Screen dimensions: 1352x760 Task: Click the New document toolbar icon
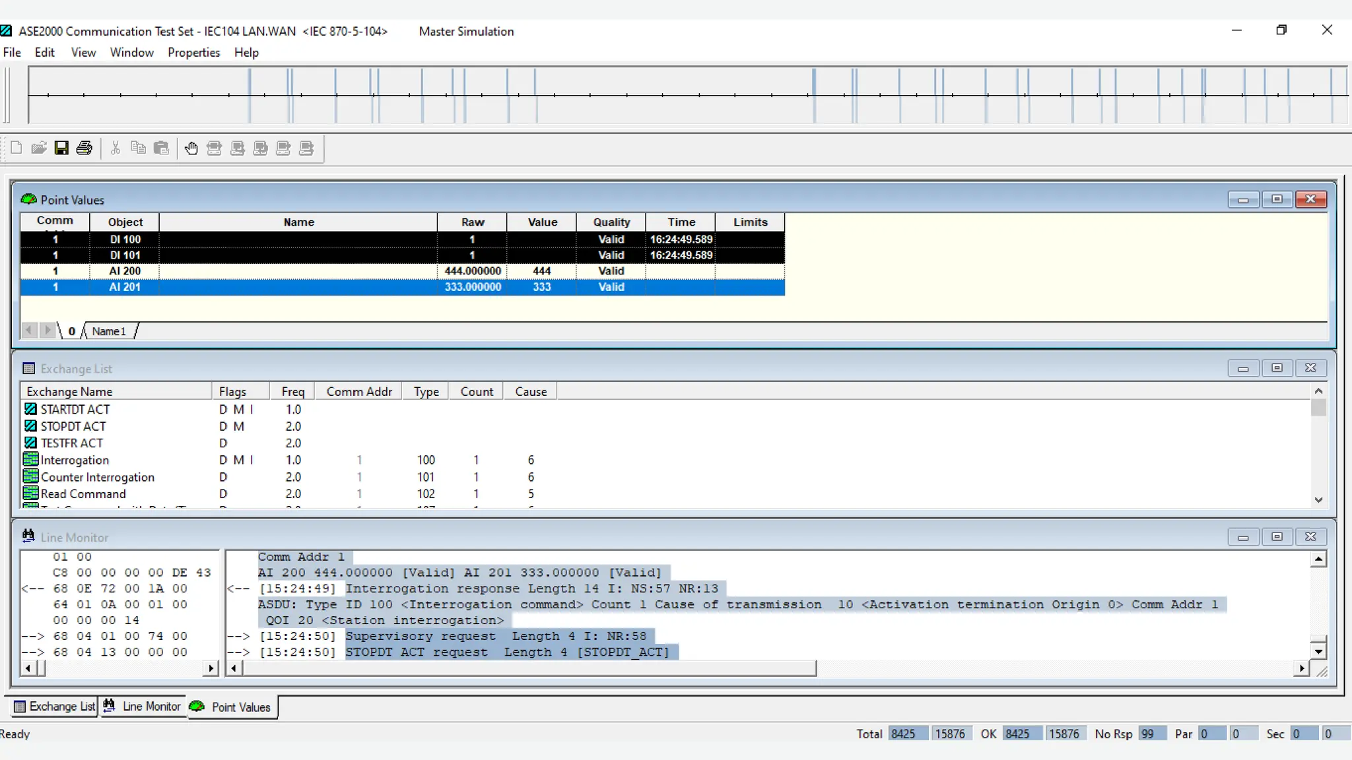point(17,148)
